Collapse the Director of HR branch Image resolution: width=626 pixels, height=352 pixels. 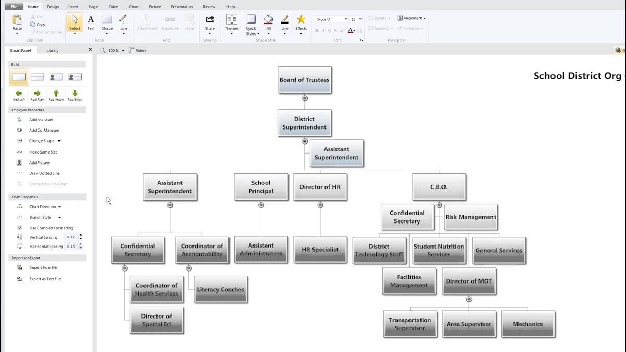320,205
